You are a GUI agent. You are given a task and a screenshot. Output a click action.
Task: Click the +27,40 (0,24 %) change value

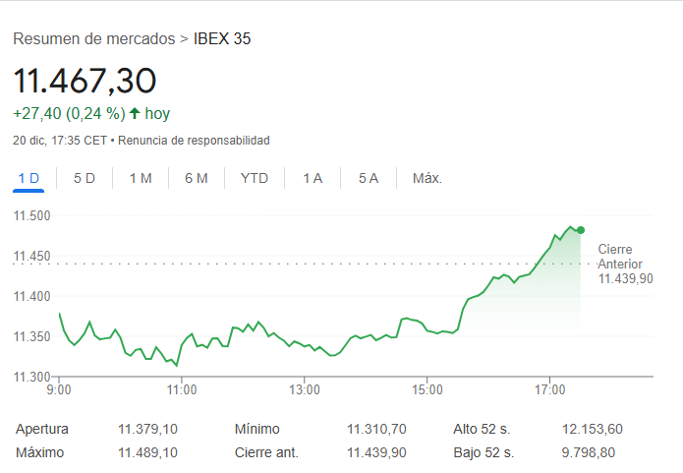pos(69,113)
